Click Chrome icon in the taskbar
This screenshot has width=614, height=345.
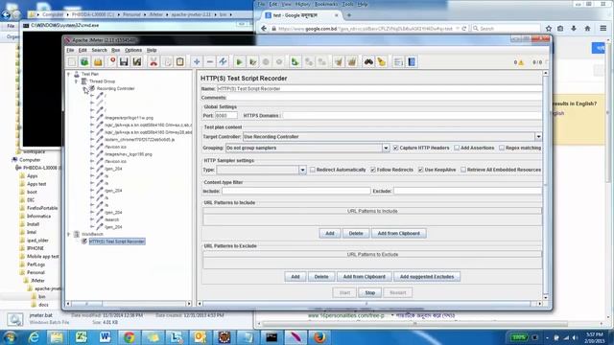point(130,337)
